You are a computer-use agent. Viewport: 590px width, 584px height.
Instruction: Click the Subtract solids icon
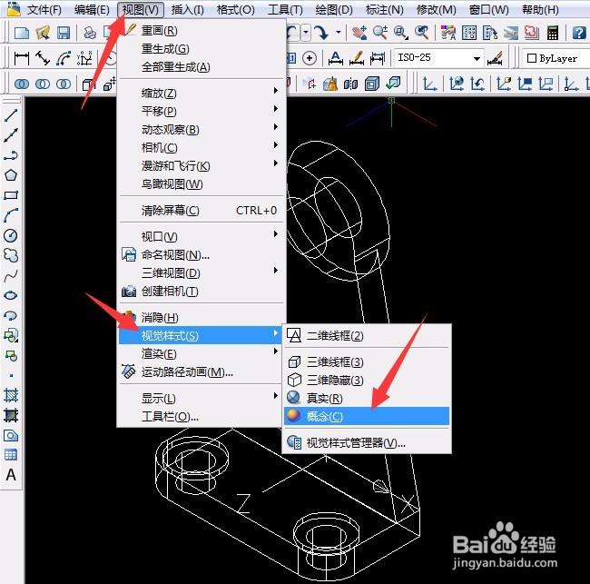(x=43, y=84)
